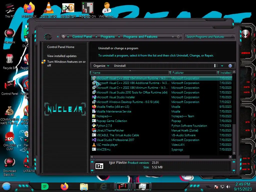Open the DONT STICK VLC desktop shortcut
Screen dimensions: 256x192
[49, 10]
